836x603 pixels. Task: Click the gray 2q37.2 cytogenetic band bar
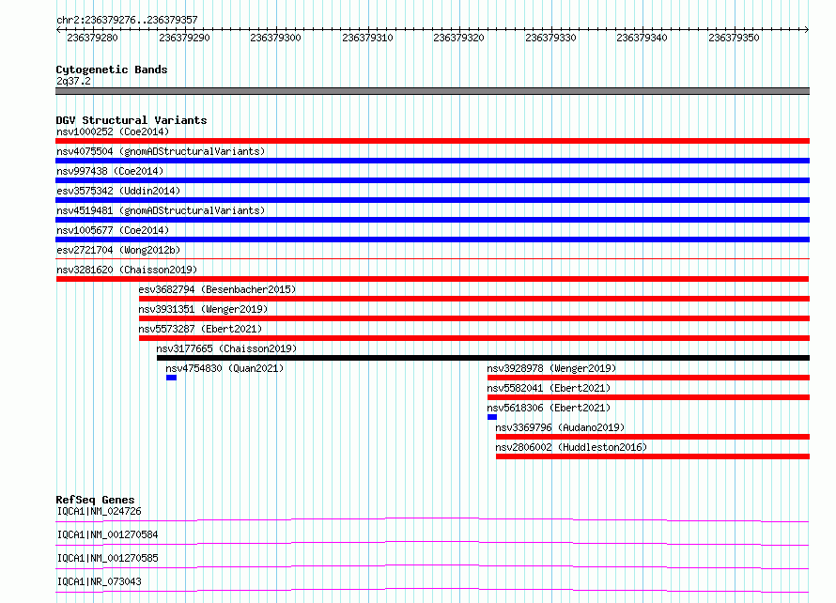click(432, 91)
